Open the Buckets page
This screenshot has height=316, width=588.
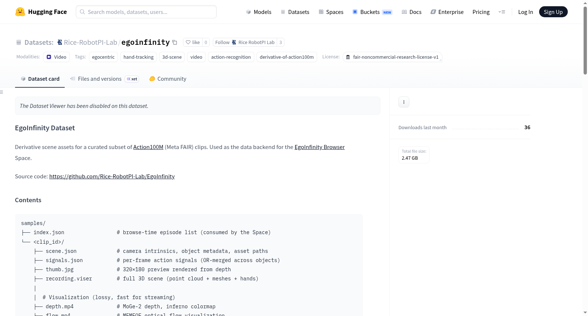pos(372,12)
